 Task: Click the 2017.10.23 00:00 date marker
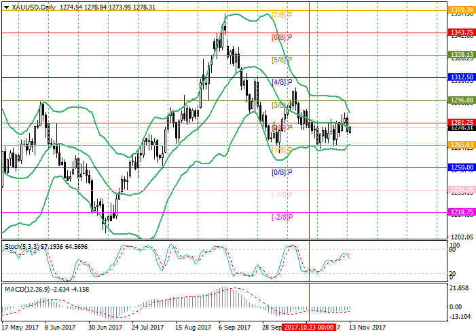tap(309, 328)
